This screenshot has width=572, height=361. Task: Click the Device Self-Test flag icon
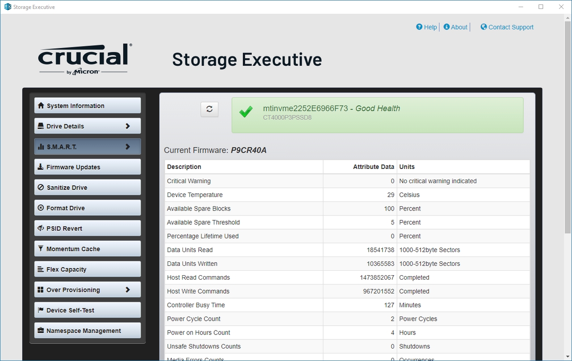click(41, 310)
